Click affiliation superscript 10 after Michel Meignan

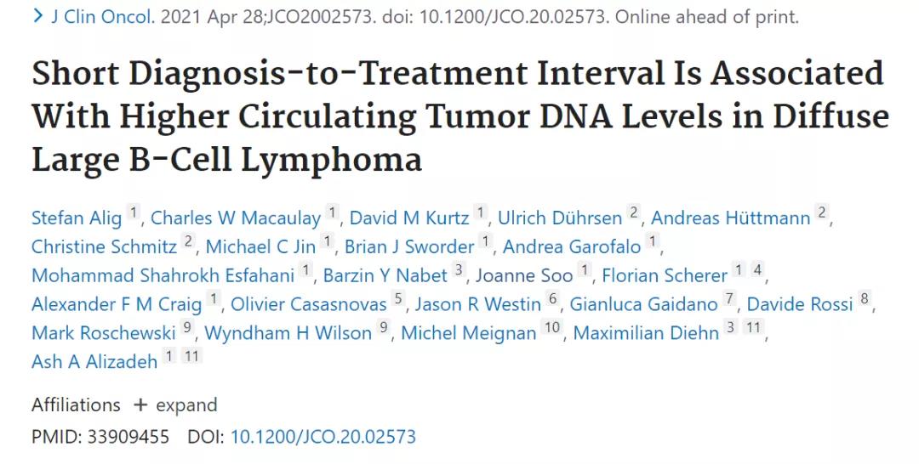coord(552,328)
